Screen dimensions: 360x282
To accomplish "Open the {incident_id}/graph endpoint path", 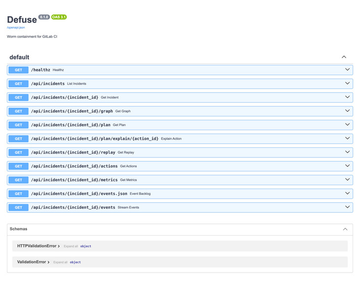I will [72, 111].
